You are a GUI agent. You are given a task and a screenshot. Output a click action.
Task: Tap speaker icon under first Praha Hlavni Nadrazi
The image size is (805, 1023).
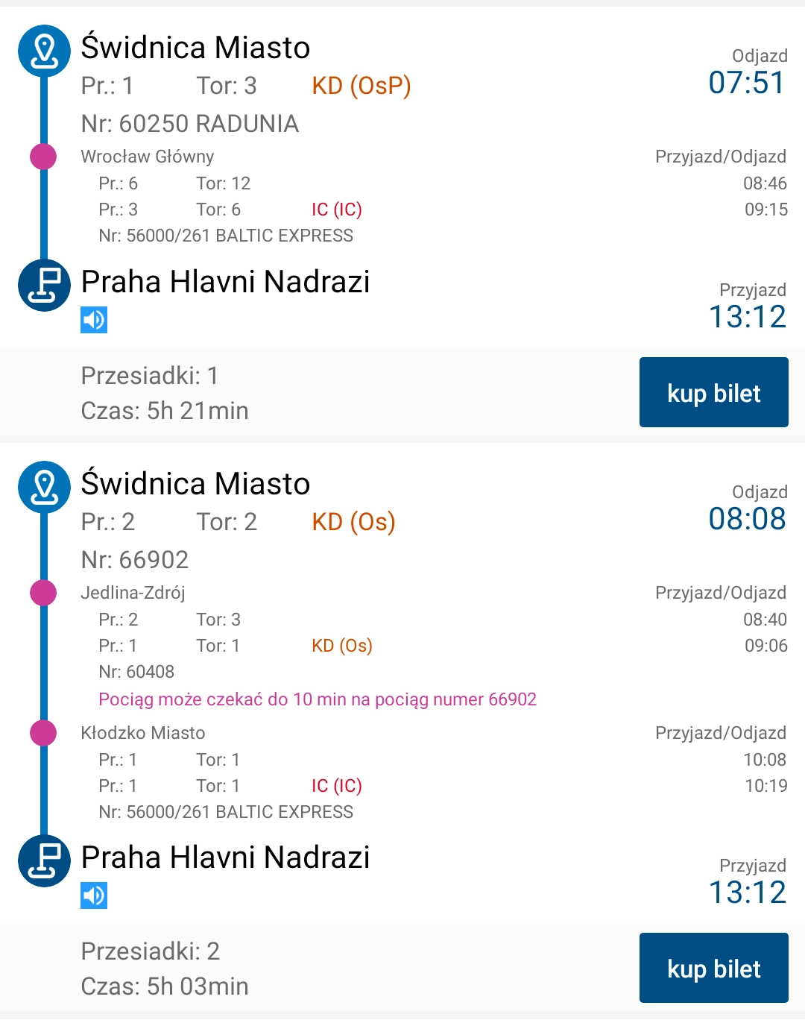[94, 320]
